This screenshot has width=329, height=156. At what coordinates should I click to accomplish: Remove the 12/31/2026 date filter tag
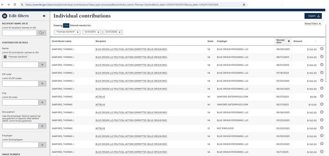120,32
